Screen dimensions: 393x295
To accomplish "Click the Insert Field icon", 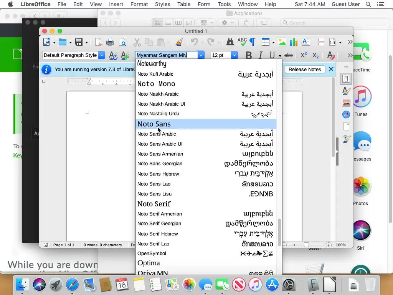I will (332, 42).
